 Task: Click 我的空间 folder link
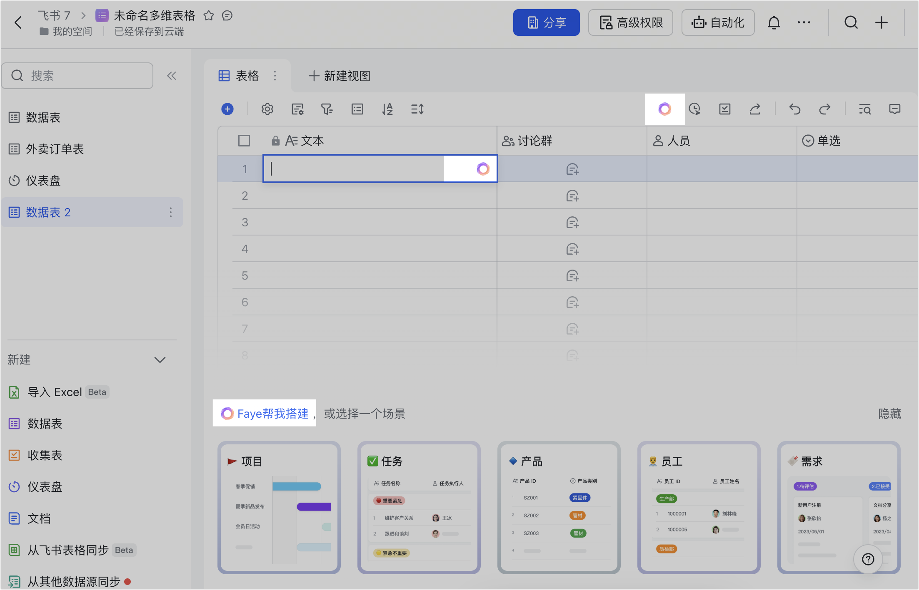pyautogui.click(x=66, y=32)
